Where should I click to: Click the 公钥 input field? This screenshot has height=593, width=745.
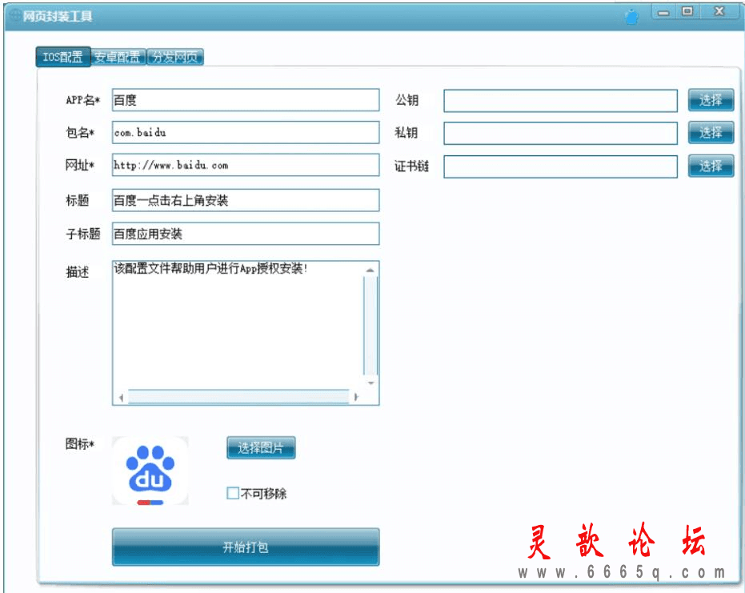click(x=561, y=101)
